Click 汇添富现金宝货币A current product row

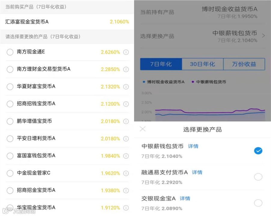[x=67, y=22]
